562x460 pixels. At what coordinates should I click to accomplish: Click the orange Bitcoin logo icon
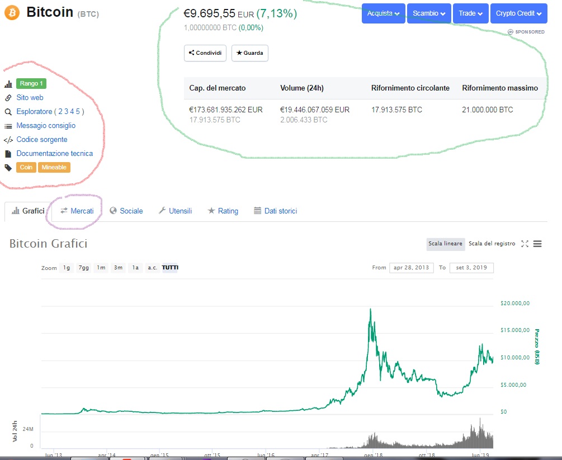point(12,12)
